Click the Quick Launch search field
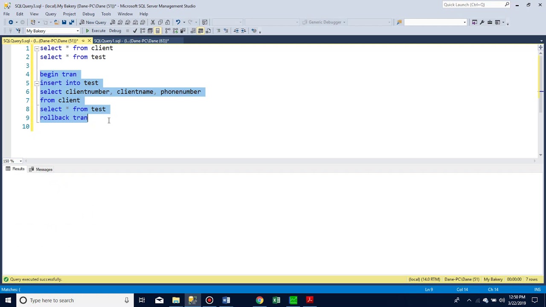The height and width of the screenshot is (307, 546). [x=476, y=5]
